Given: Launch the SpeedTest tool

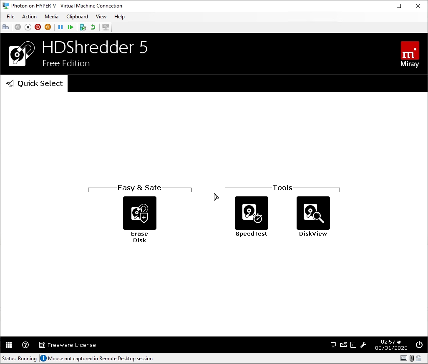Looking at the screenshot, I should pos(252,213).
